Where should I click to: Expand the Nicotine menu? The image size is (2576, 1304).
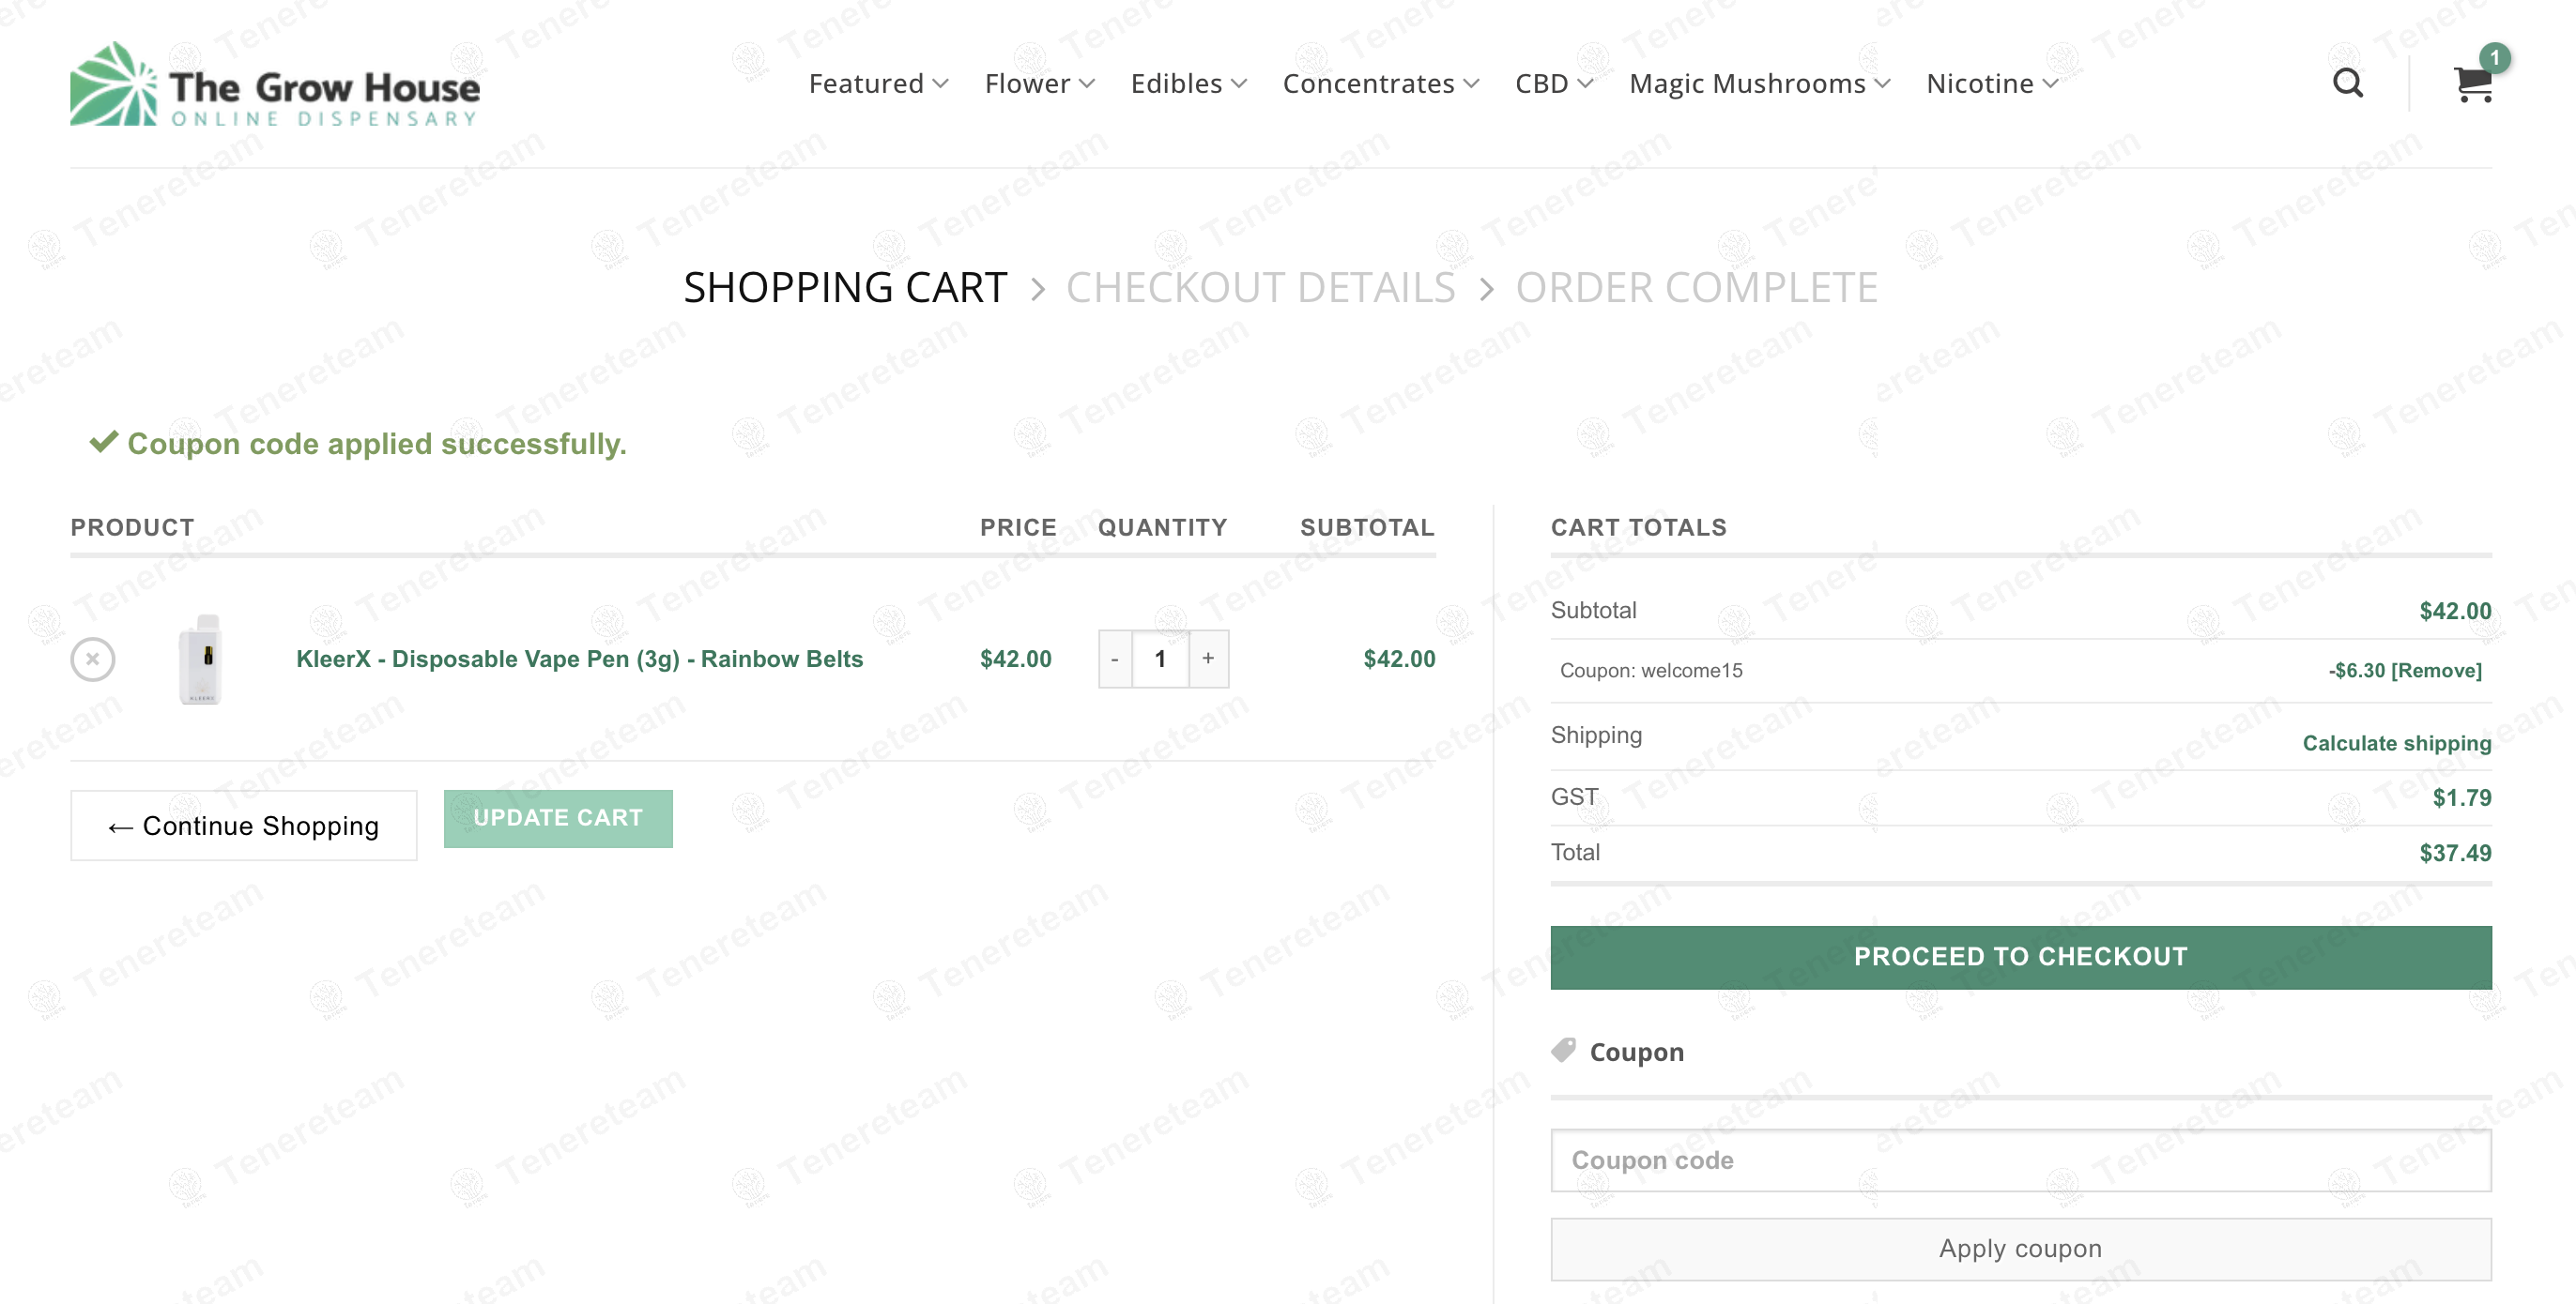click(x=1991, y=83)
